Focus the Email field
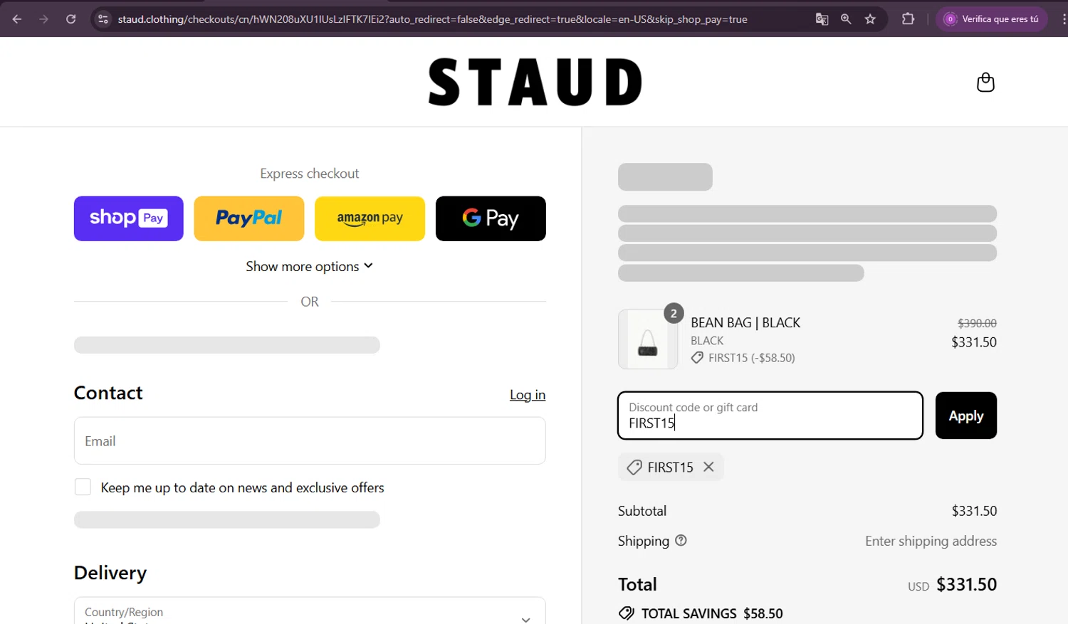1068x624 pixels. tap(310, 440)
